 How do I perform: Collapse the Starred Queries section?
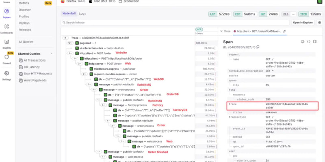click(52, 54)
